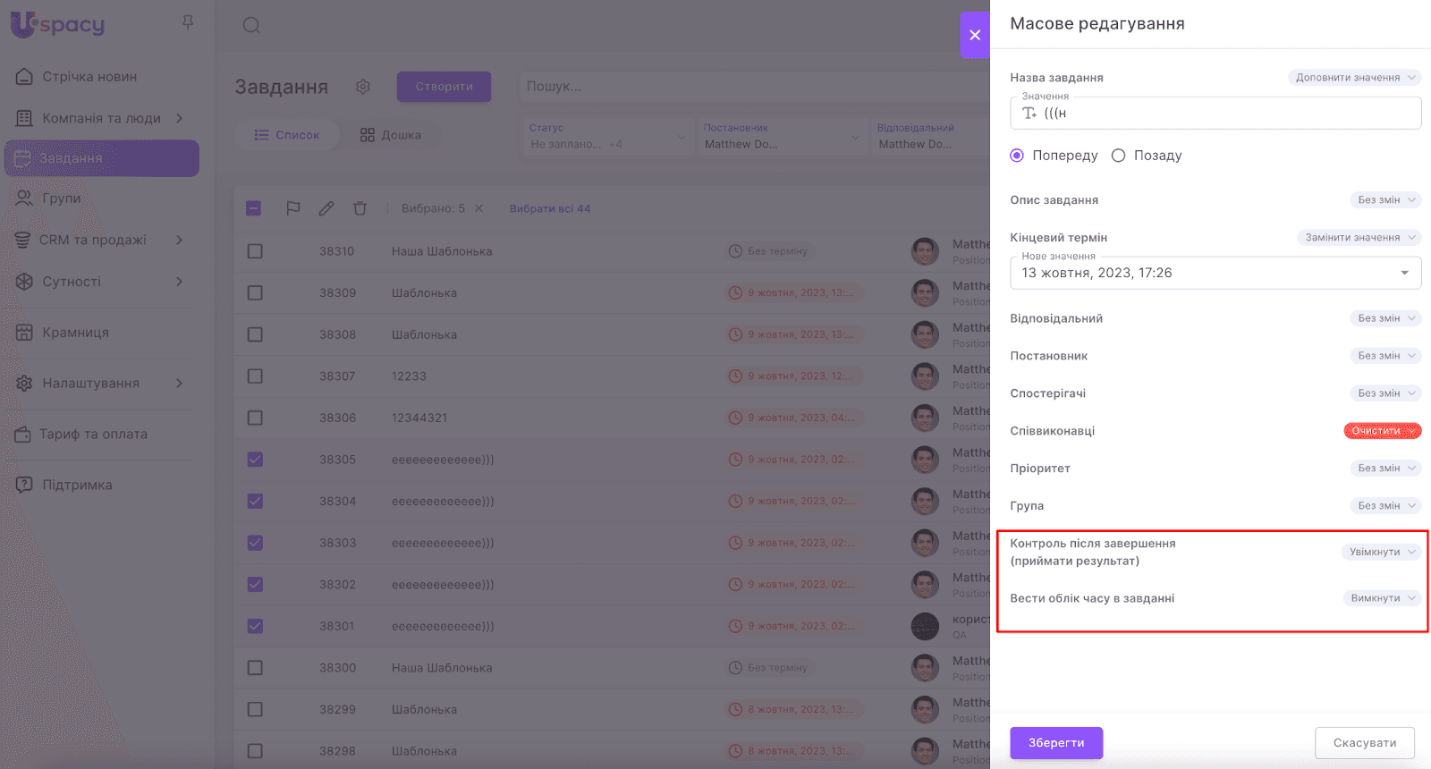The height and width of the screenshot is (769, 1431).
Task: Click the Створити button
Action: [x=444, y=87]
